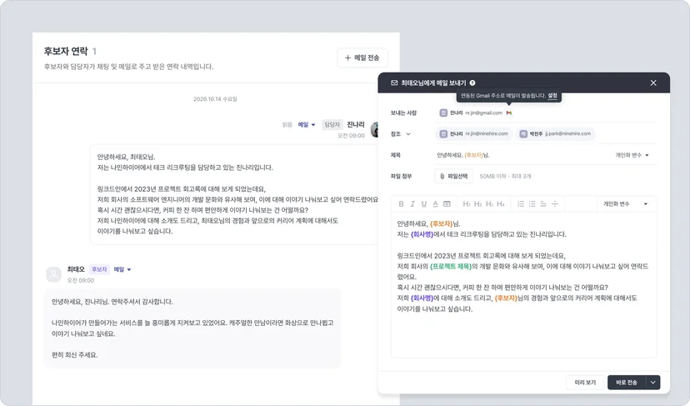This screenshot has width=690, height=406.
Task: Click the paperclip icon in 파일선택
Action: (442, 176)
